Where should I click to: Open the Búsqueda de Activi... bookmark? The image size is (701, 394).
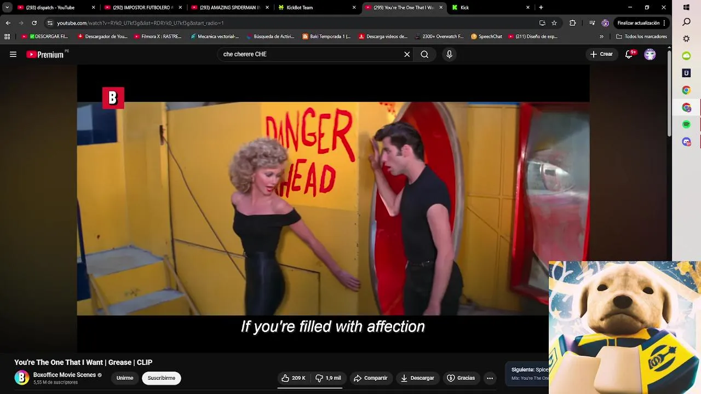[271, 37]
